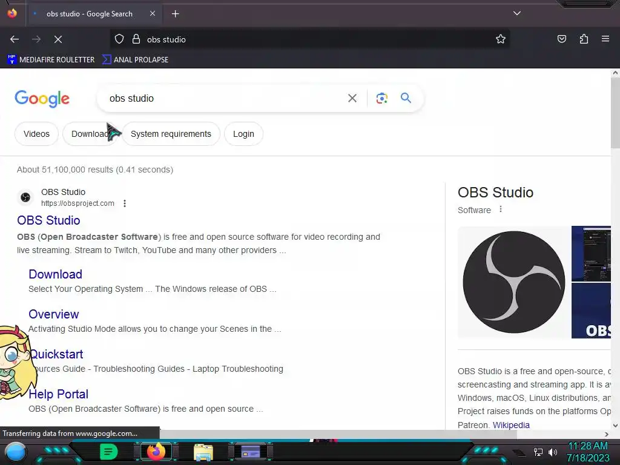Click the vertical page scrollbar thumb
This screenshot has height=465, width=620.
click(x=615, y=113)
